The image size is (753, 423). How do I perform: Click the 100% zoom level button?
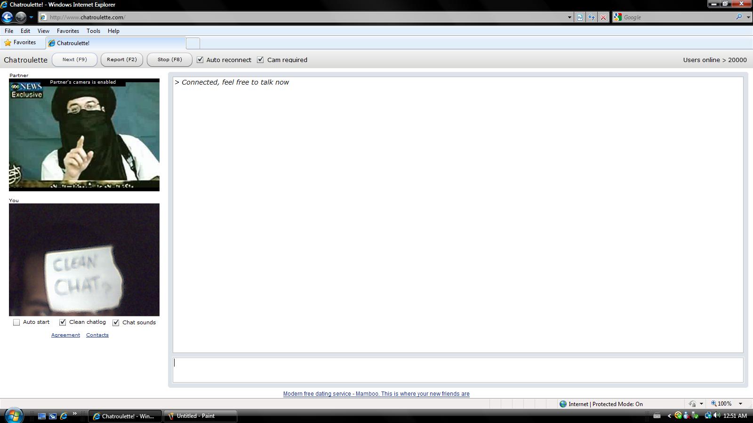click(x=721, y=404)
